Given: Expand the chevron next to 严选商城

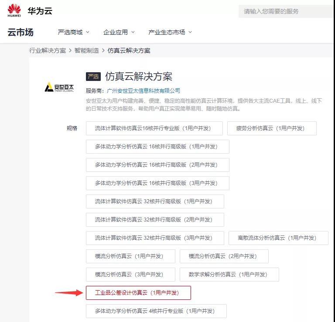Looking at the screenshot, I should (88, 32).
